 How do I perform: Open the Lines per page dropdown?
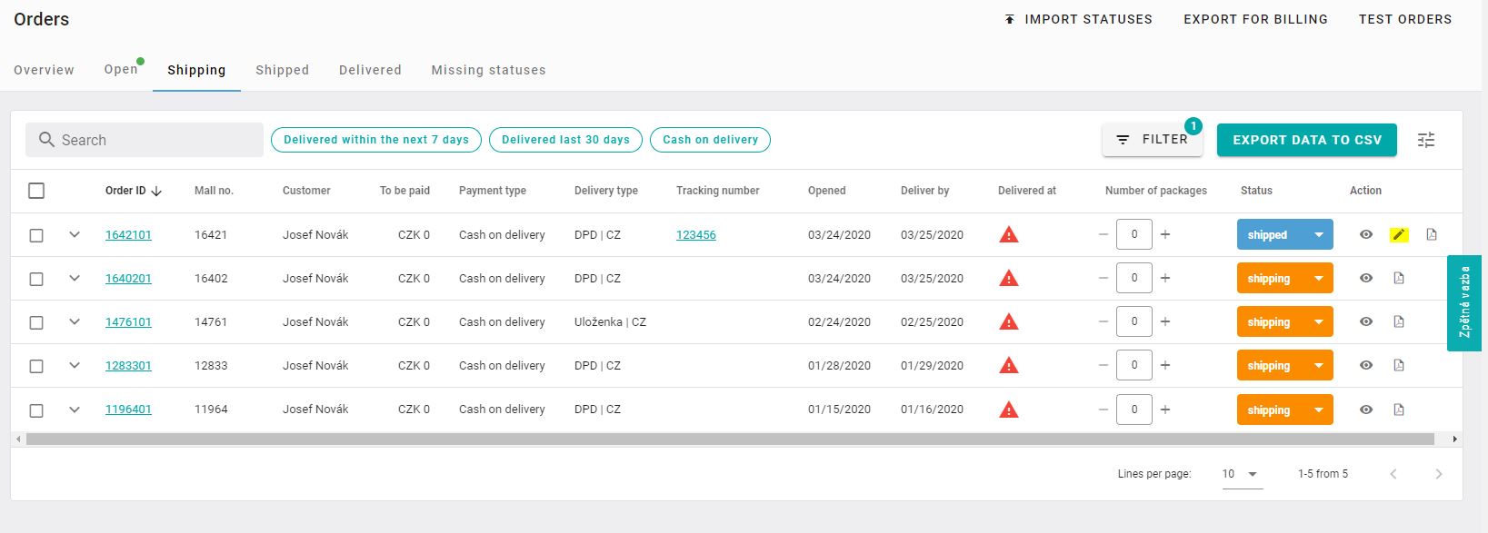tap(1242, 474)
